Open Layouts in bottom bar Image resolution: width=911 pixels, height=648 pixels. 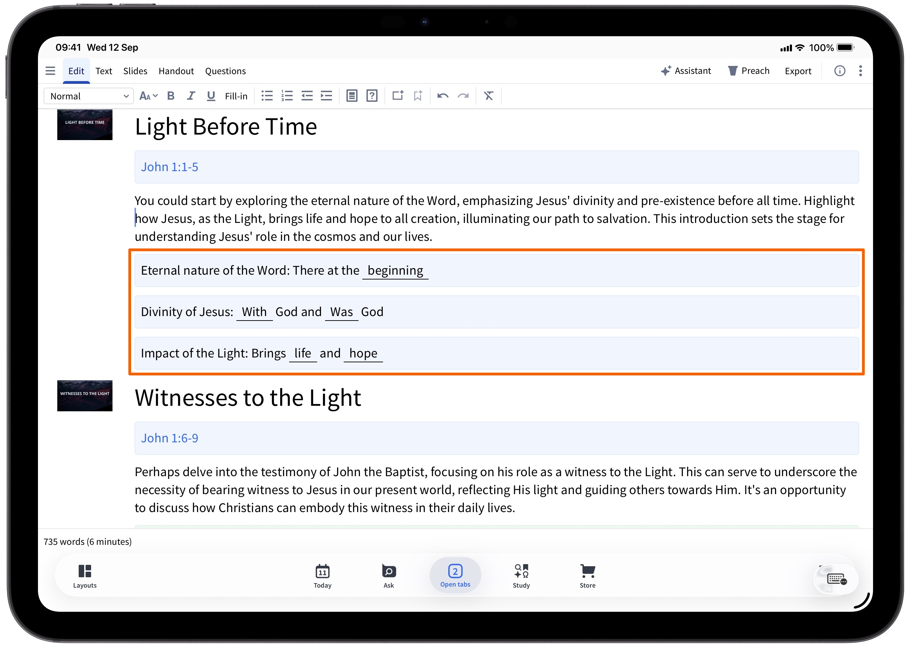pos(85,576)
